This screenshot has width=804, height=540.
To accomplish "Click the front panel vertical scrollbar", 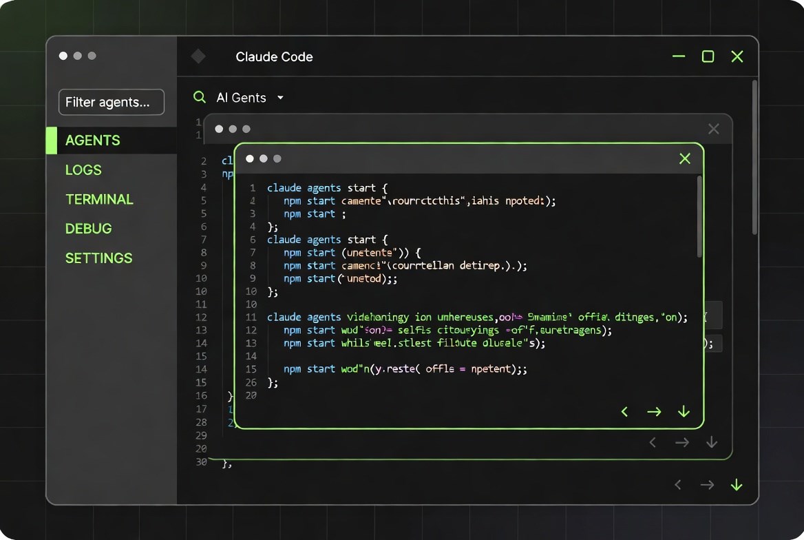I will (699, 216).
